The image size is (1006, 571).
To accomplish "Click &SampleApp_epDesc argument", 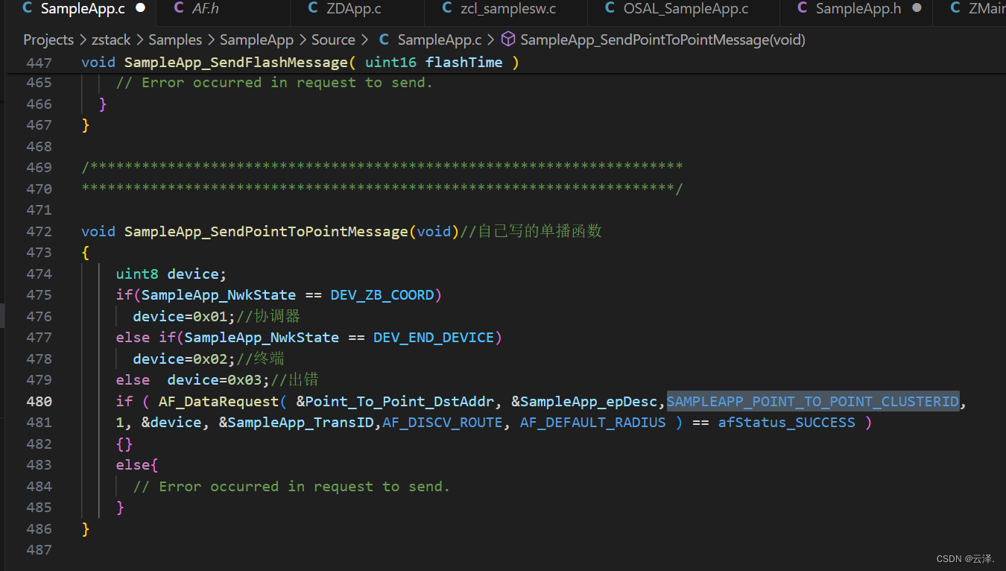I will [585, 401].
